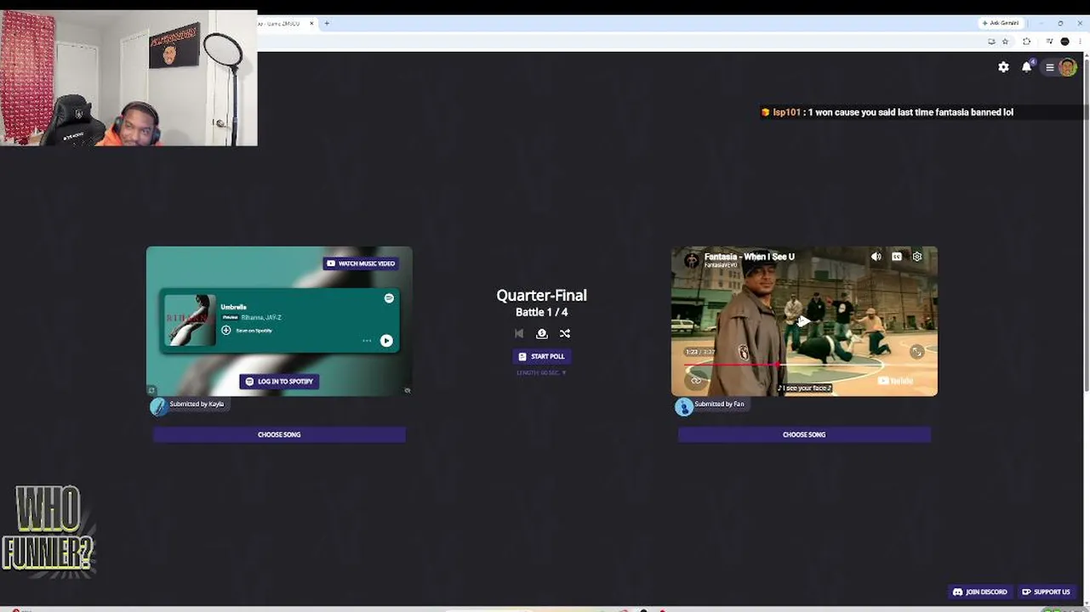Toggle closed captions on Fantasia video
The height and width of the screenshot is (612, 1090).
coord(897,257)
